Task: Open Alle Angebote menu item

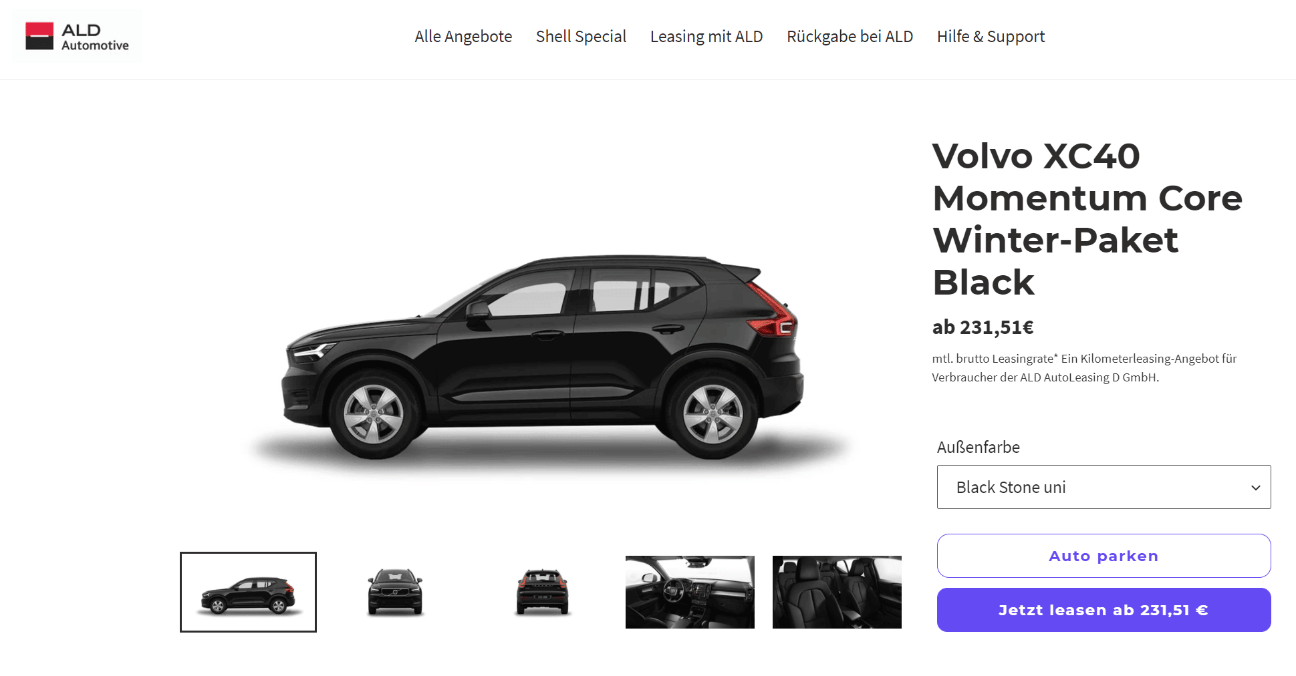Action: click(463, 37)
